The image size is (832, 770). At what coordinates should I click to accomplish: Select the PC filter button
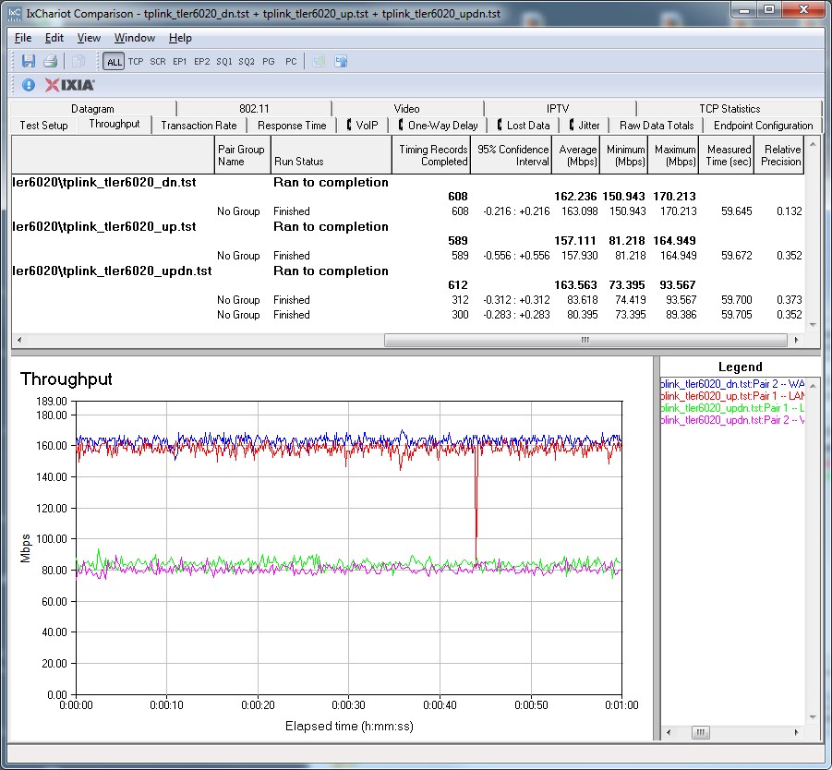point(291,62)
